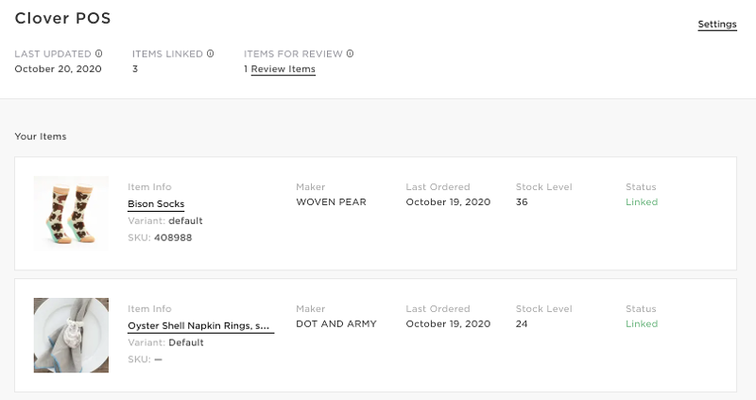Click the Your Items section heading
756x400 pixels.
tap(41, 136)
